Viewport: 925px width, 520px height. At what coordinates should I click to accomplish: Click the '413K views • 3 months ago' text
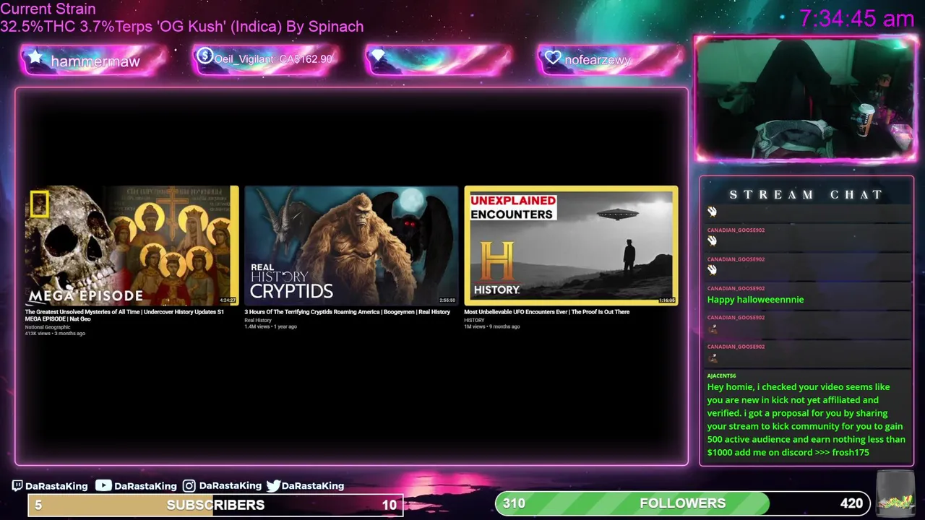tap(55, 334)
